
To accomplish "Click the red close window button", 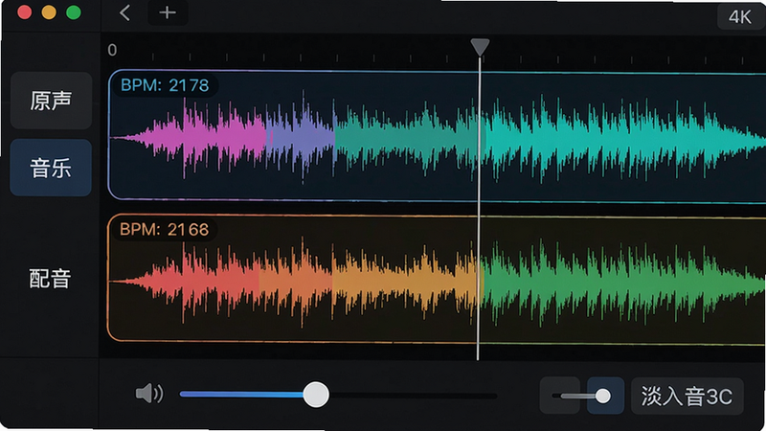I will pos(25,12).
